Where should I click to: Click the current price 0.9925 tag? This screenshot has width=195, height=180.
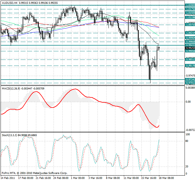coord(190,48)
